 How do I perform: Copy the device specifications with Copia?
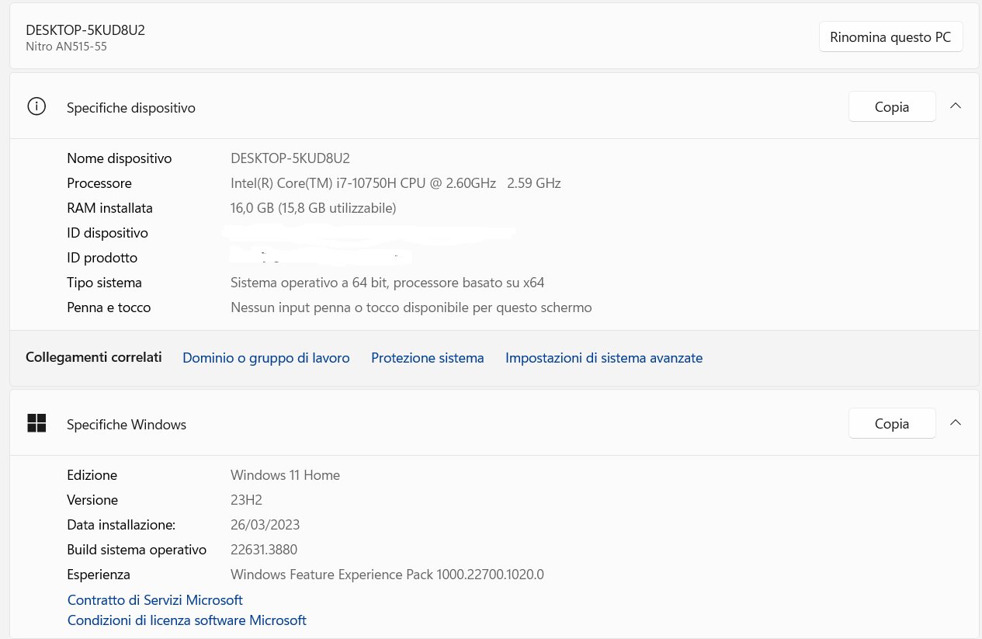892,107
